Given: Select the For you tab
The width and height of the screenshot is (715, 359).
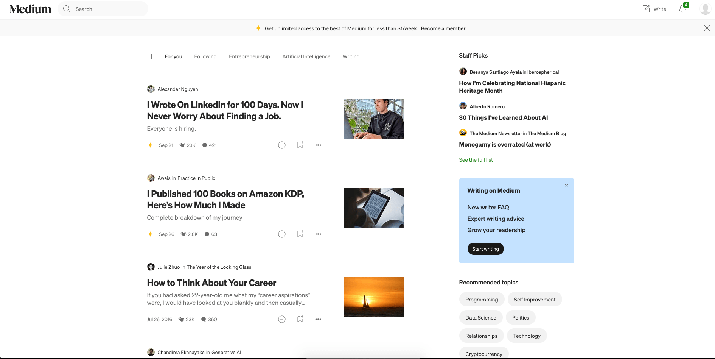Looking at the screenshot, I should click(173, 56).
